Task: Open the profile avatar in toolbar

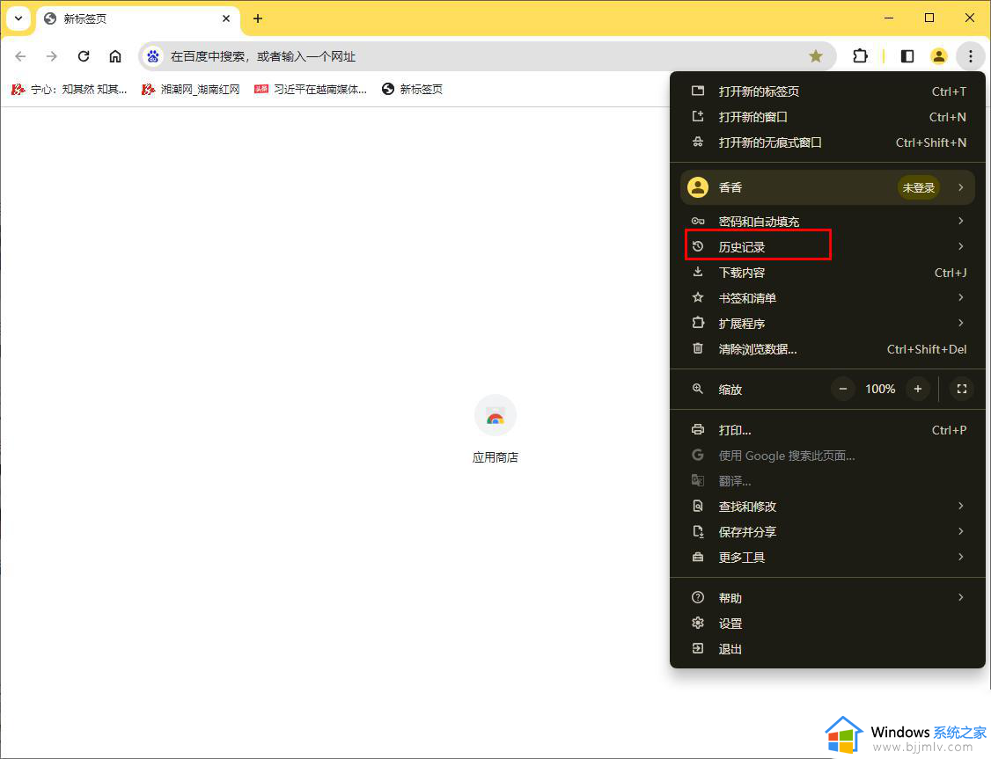Action: tap(938, 56)
